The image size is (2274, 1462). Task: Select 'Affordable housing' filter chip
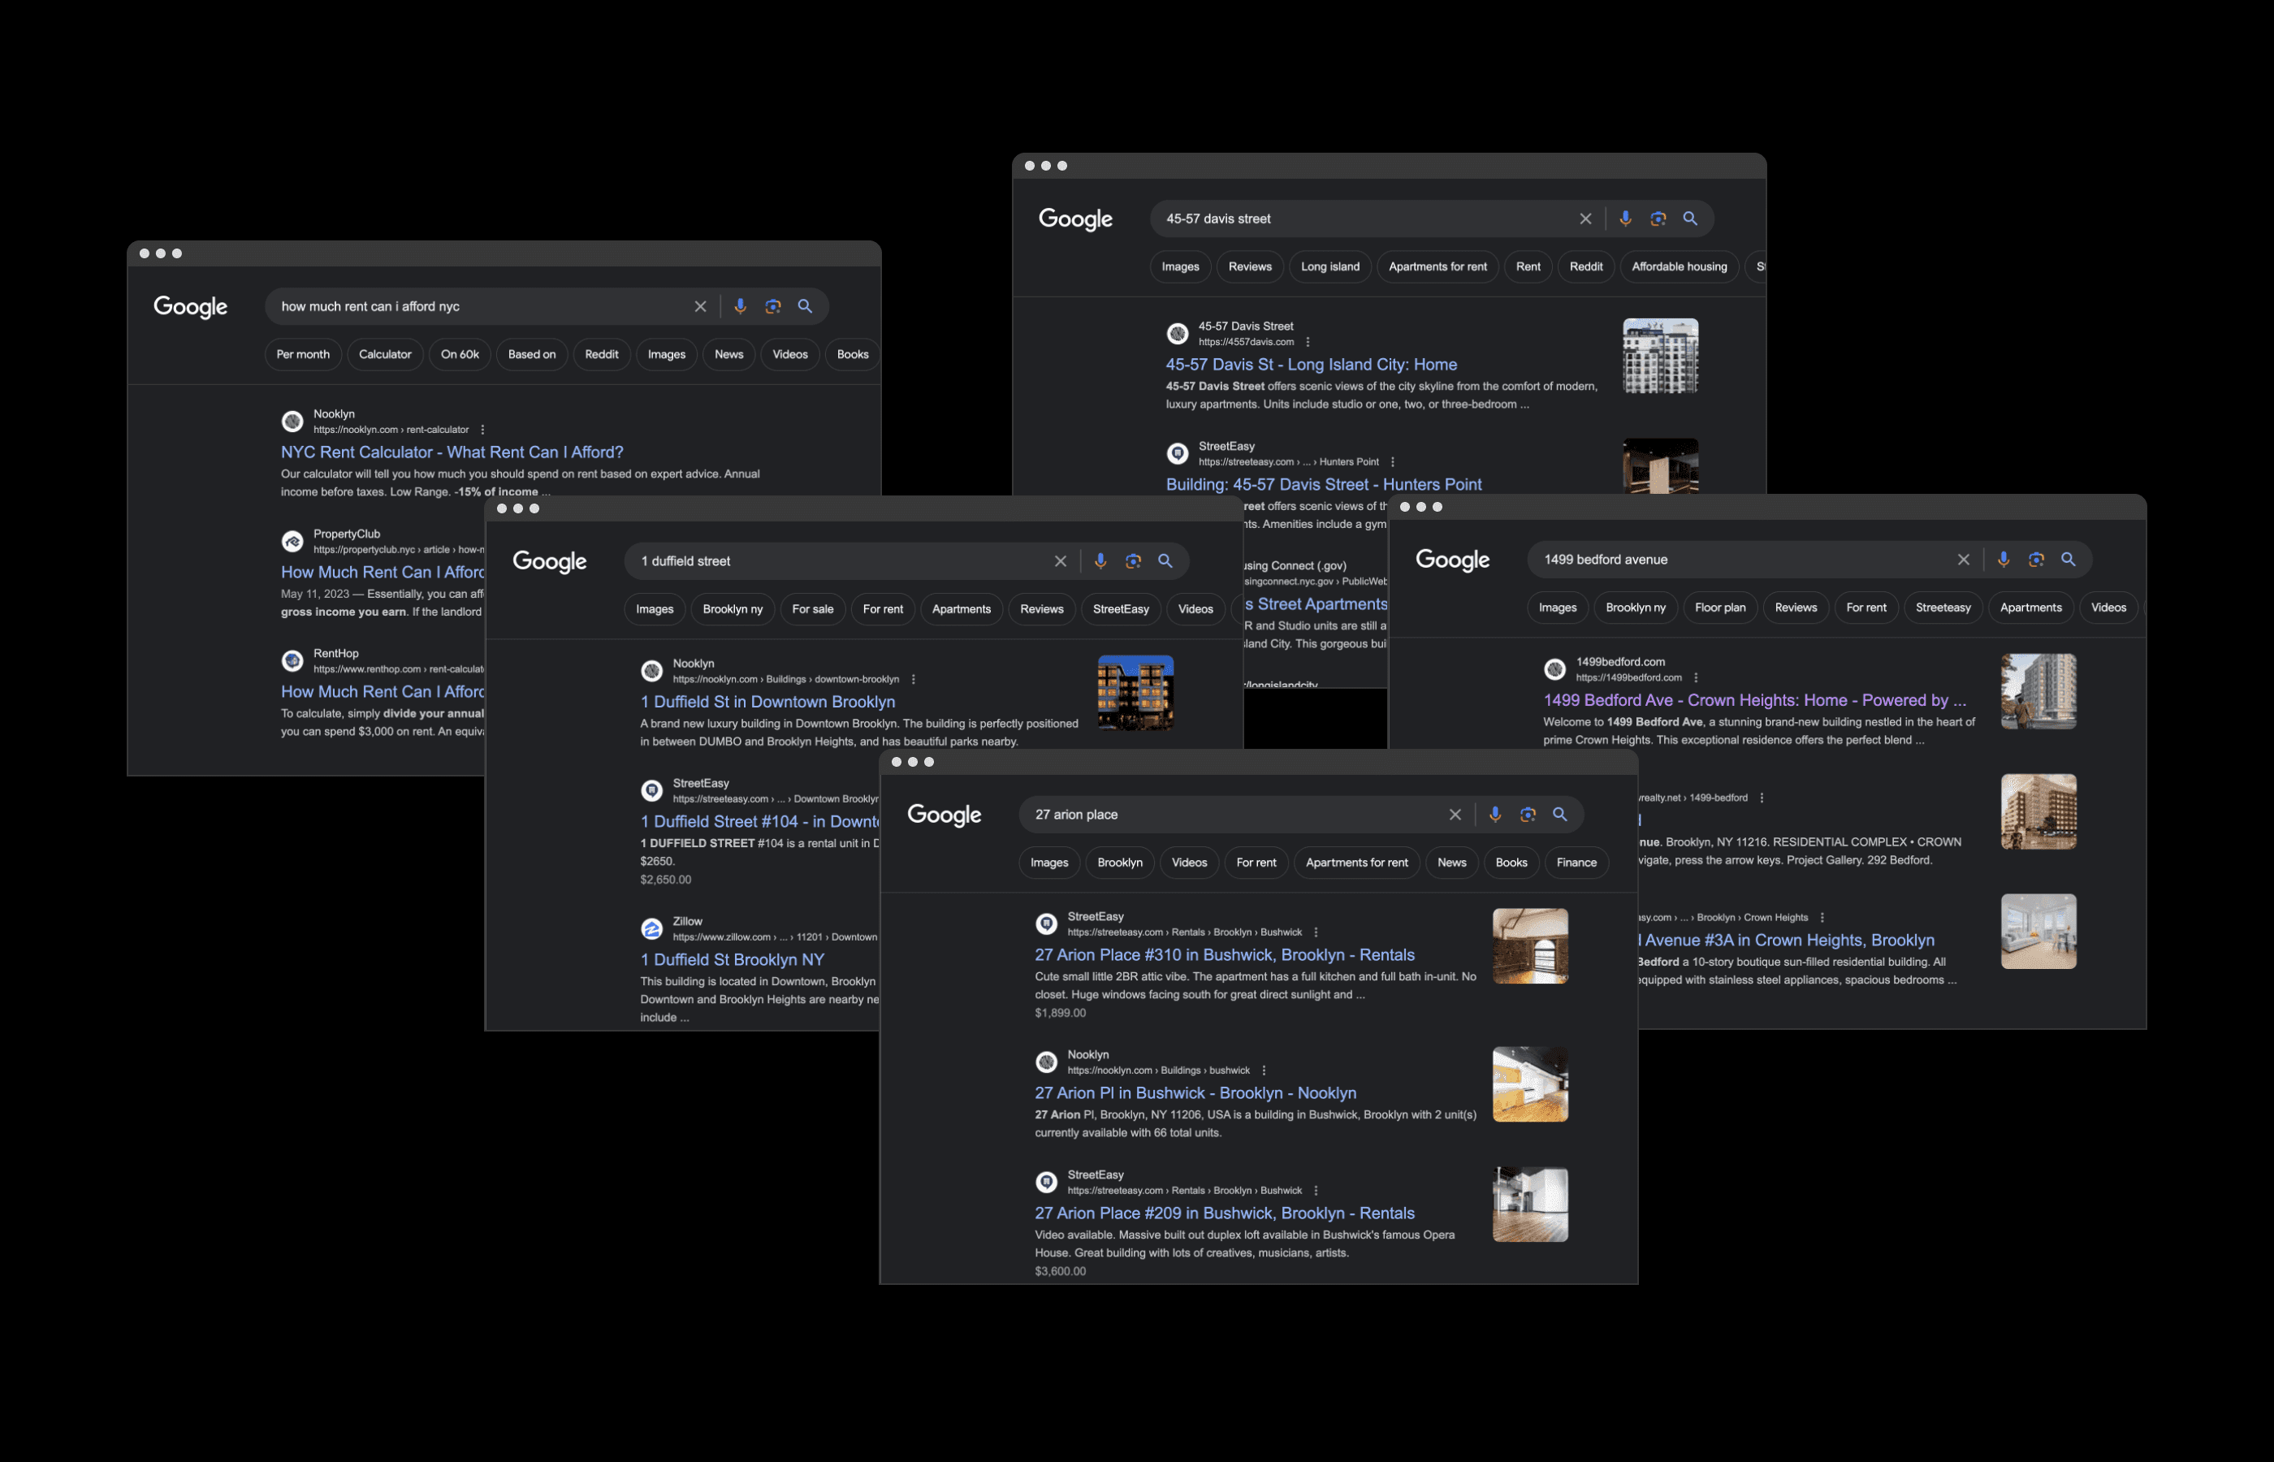point(1679,266)
